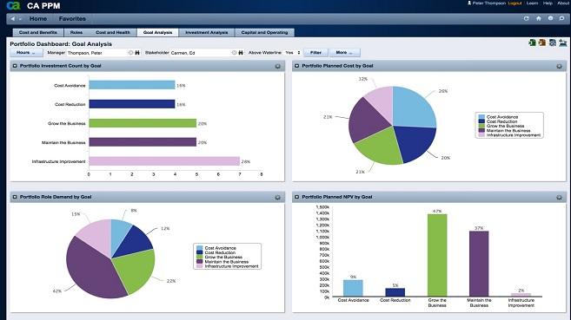Collapse the Portfolio Planned NPV by Goal portlet
Viewport: 571px width, 320px height.
tap(296, 197)
